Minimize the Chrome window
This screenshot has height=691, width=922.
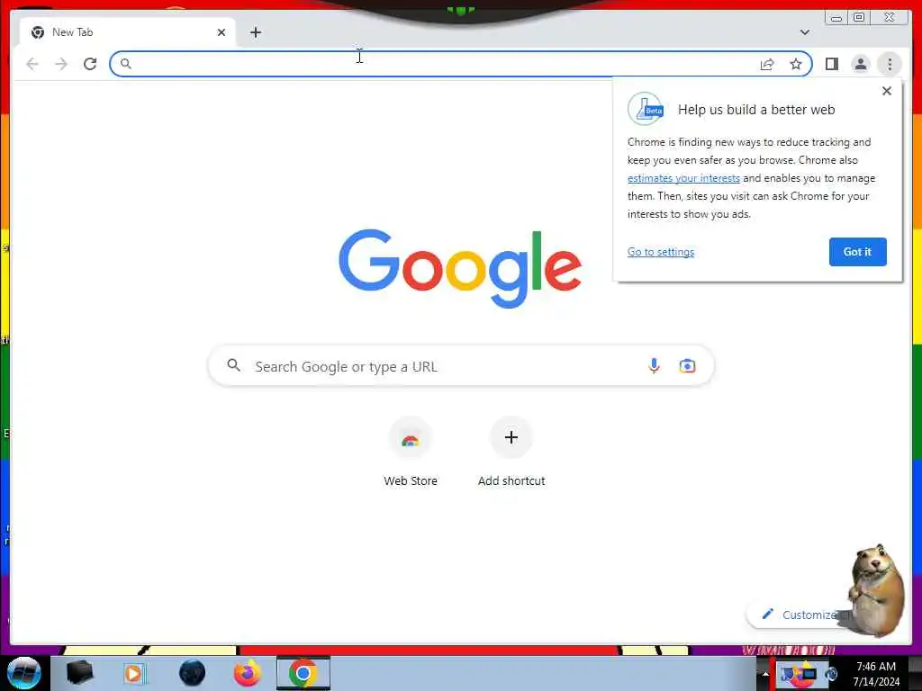[836, 18]
